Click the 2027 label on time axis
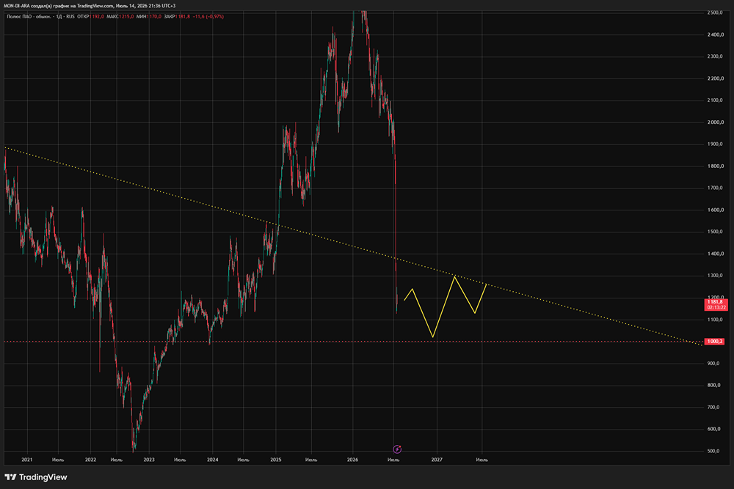The height and width of the screenshot is (489, 734). [437, 460]
